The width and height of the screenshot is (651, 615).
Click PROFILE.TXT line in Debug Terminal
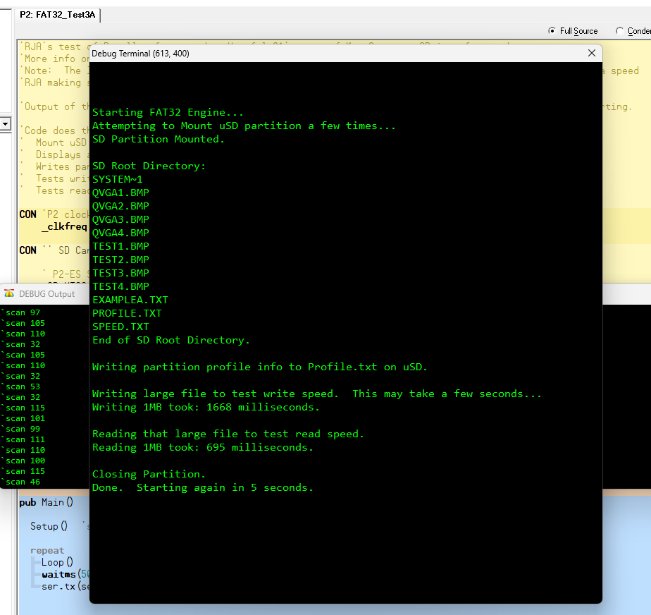[127, 313]
